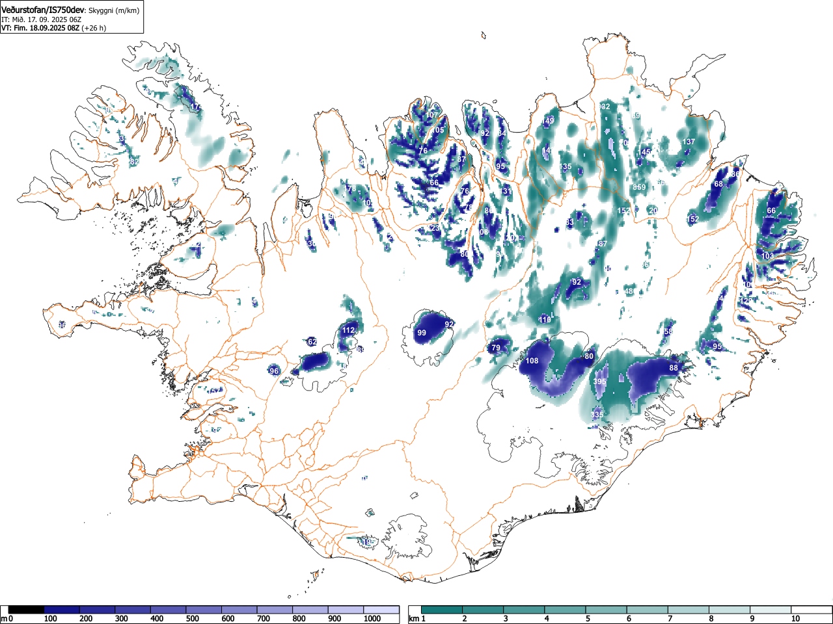Choose the 500–600 m legend color segment

click(204, 610)
